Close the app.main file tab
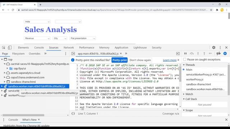 coord(121,53)
